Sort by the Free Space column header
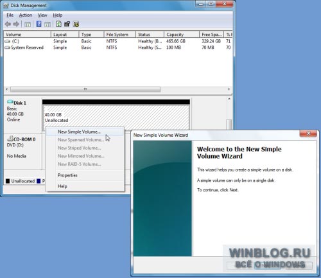This screenshot has width=321, height=278. [211, 35]
